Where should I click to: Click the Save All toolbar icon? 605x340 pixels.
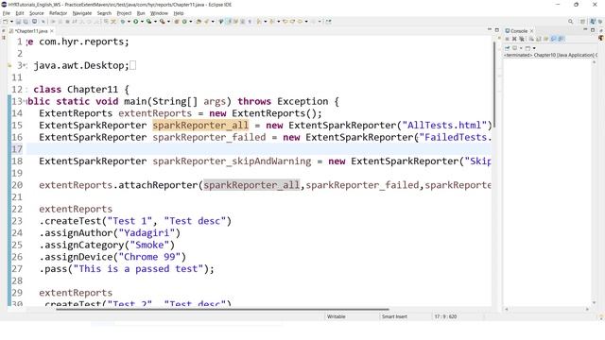(x=26, y=22)
